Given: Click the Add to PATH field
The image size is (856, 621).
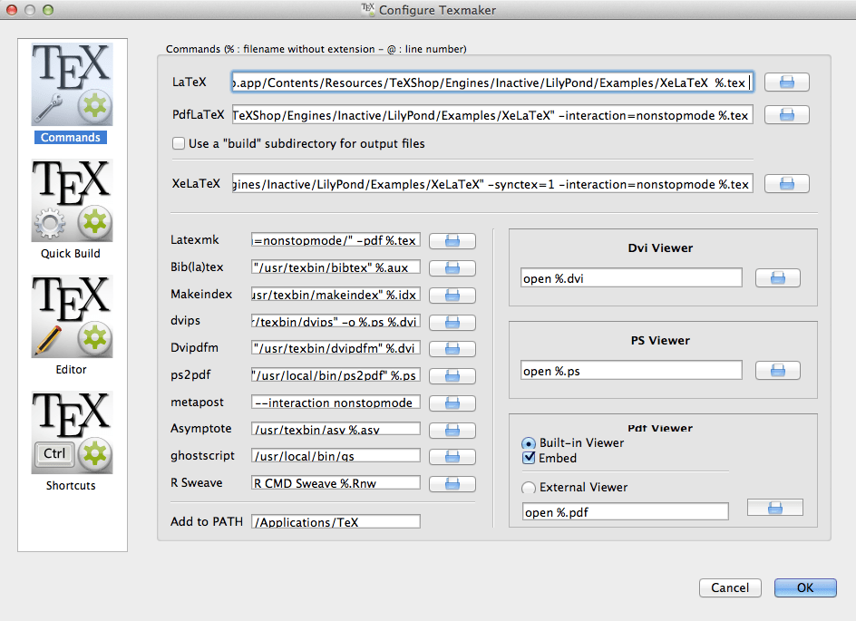Looking at the screenshot, I should pos(336,521).
